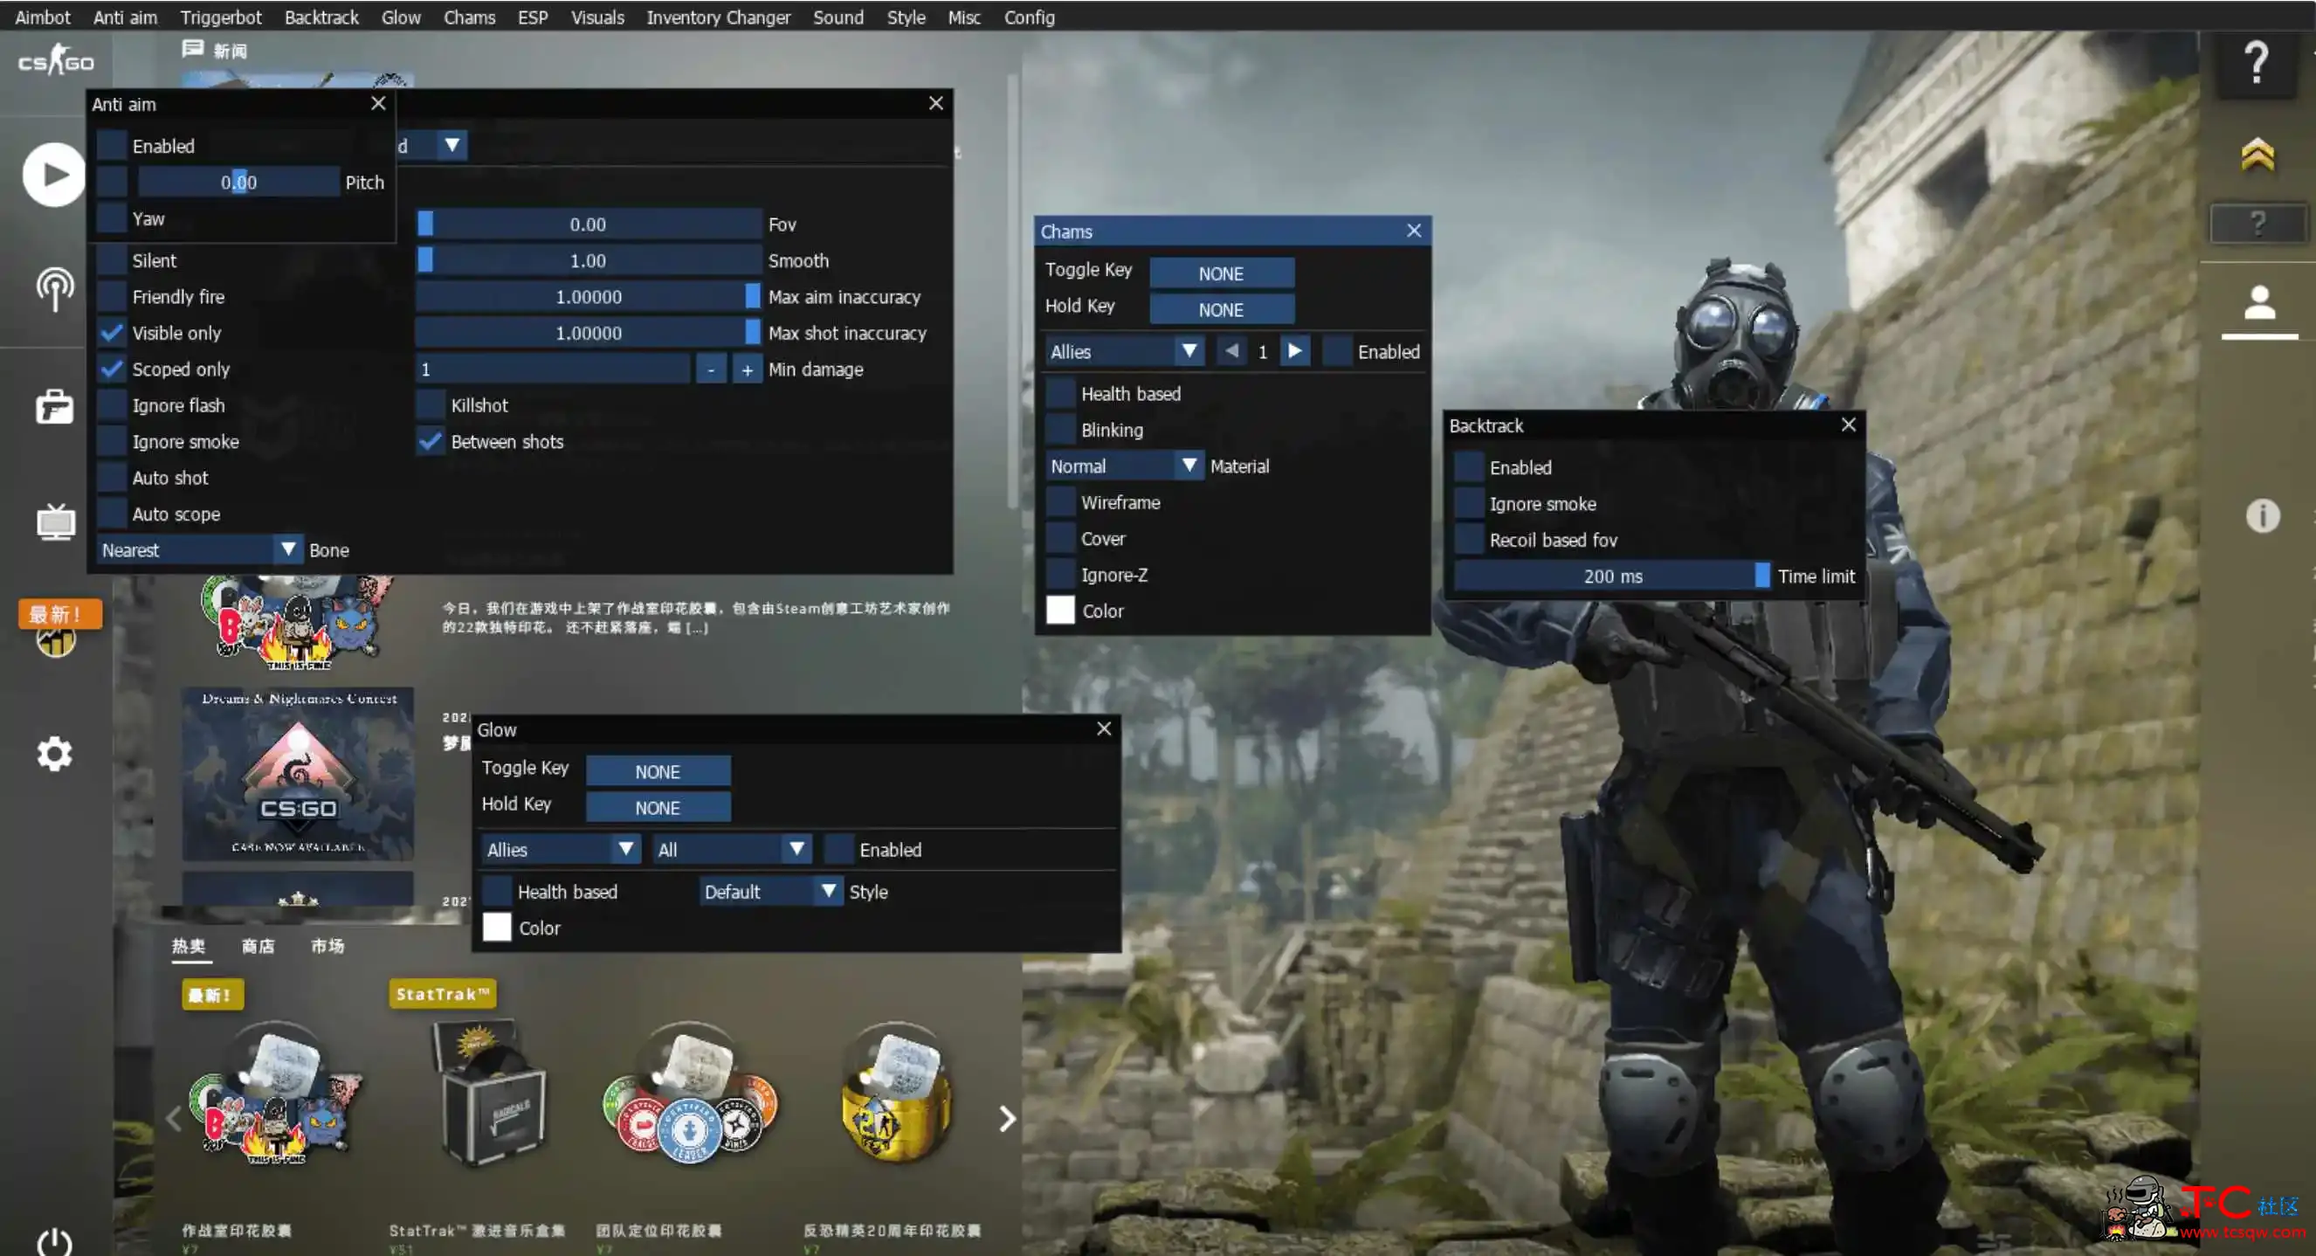Expand the Bone nearest dropdown
Screen dimensions: 2316x1256
(287, 549)
